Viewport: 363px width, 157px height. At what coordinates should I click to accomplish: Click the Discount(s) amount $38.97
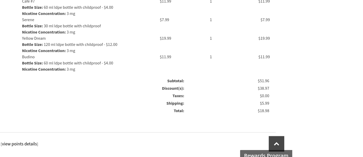coord(263,88)
